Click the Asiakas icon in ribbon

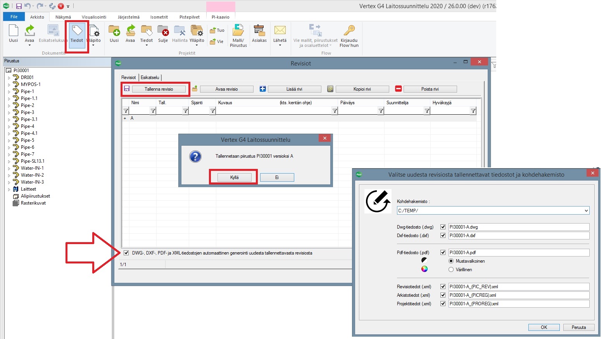259,31
